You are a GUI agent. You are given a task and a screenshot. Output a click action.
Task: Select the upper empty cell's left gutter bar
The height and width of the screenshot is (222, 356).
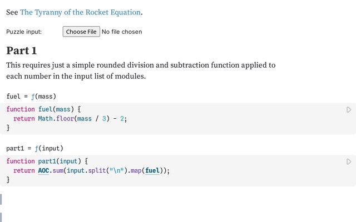point(1,199)
